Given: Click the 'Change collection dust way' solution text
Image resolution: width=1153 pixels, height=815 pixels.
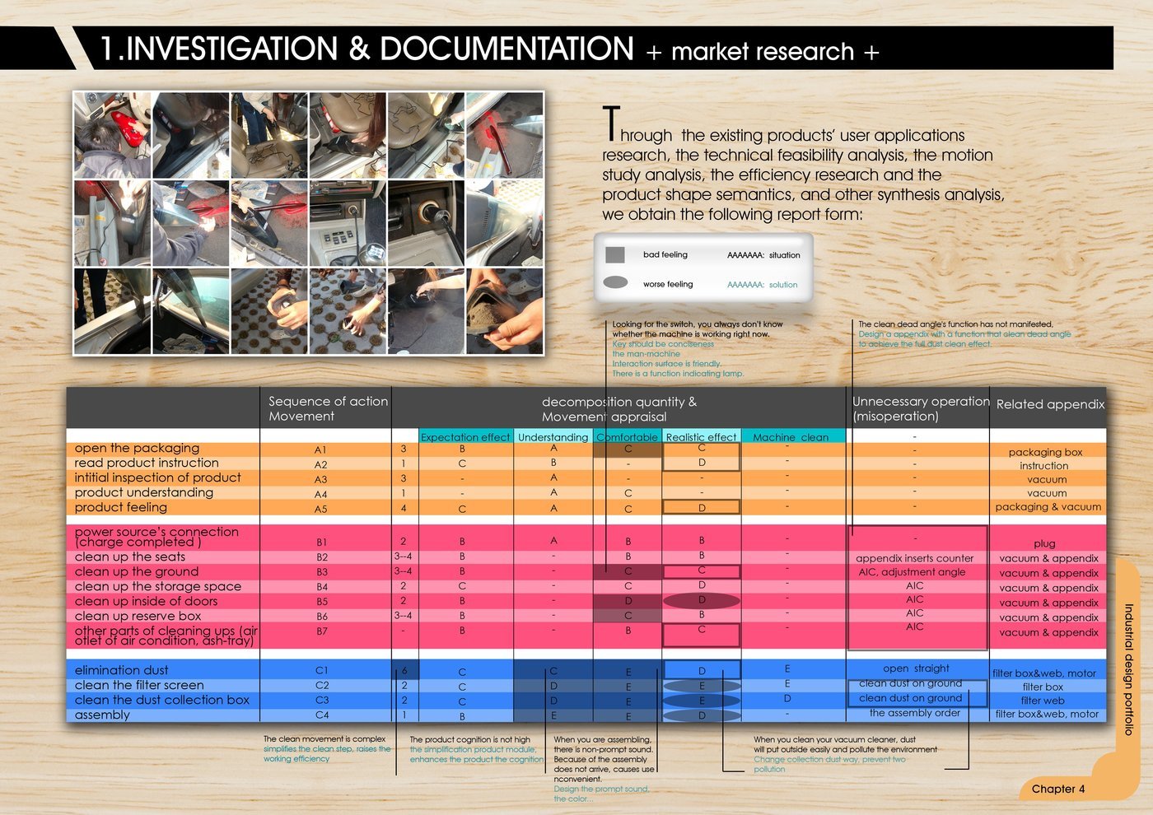Looking at the screenshot, I should (829, 764).
